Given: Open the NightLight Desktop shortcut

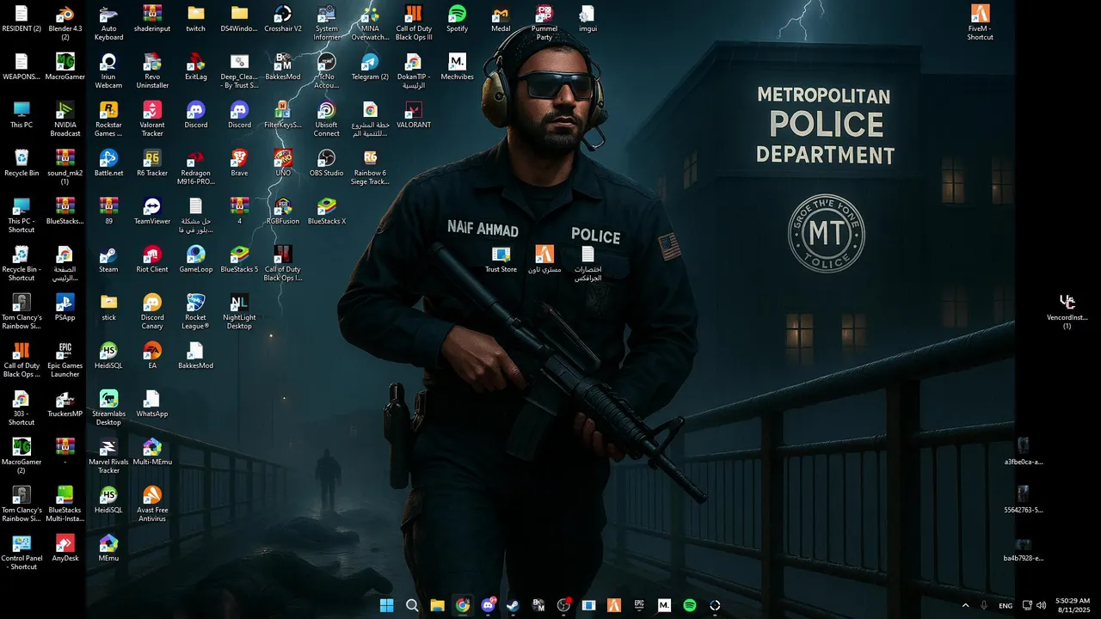Looking at the screenshot, I should tap(239, 312).
